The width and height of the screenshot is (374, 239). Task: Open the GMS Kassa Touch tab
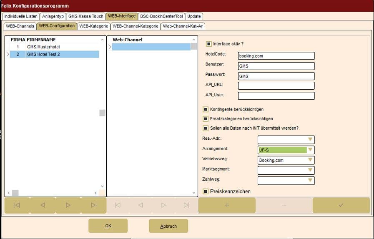click(x=85, y=16)
